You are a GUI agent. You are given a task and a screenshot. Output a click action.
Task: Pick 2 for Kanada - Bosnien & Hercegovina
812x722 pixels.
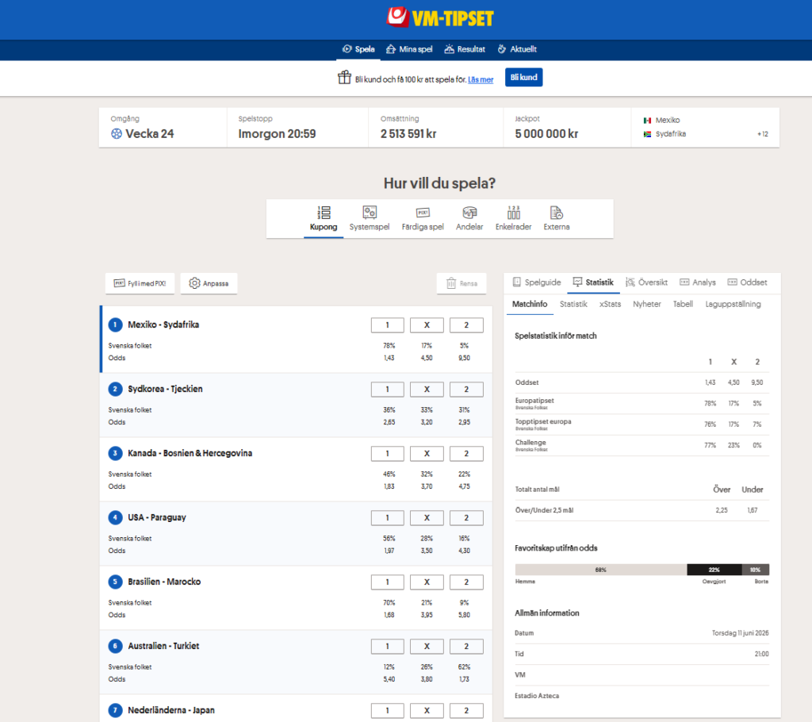pos(466,454)
